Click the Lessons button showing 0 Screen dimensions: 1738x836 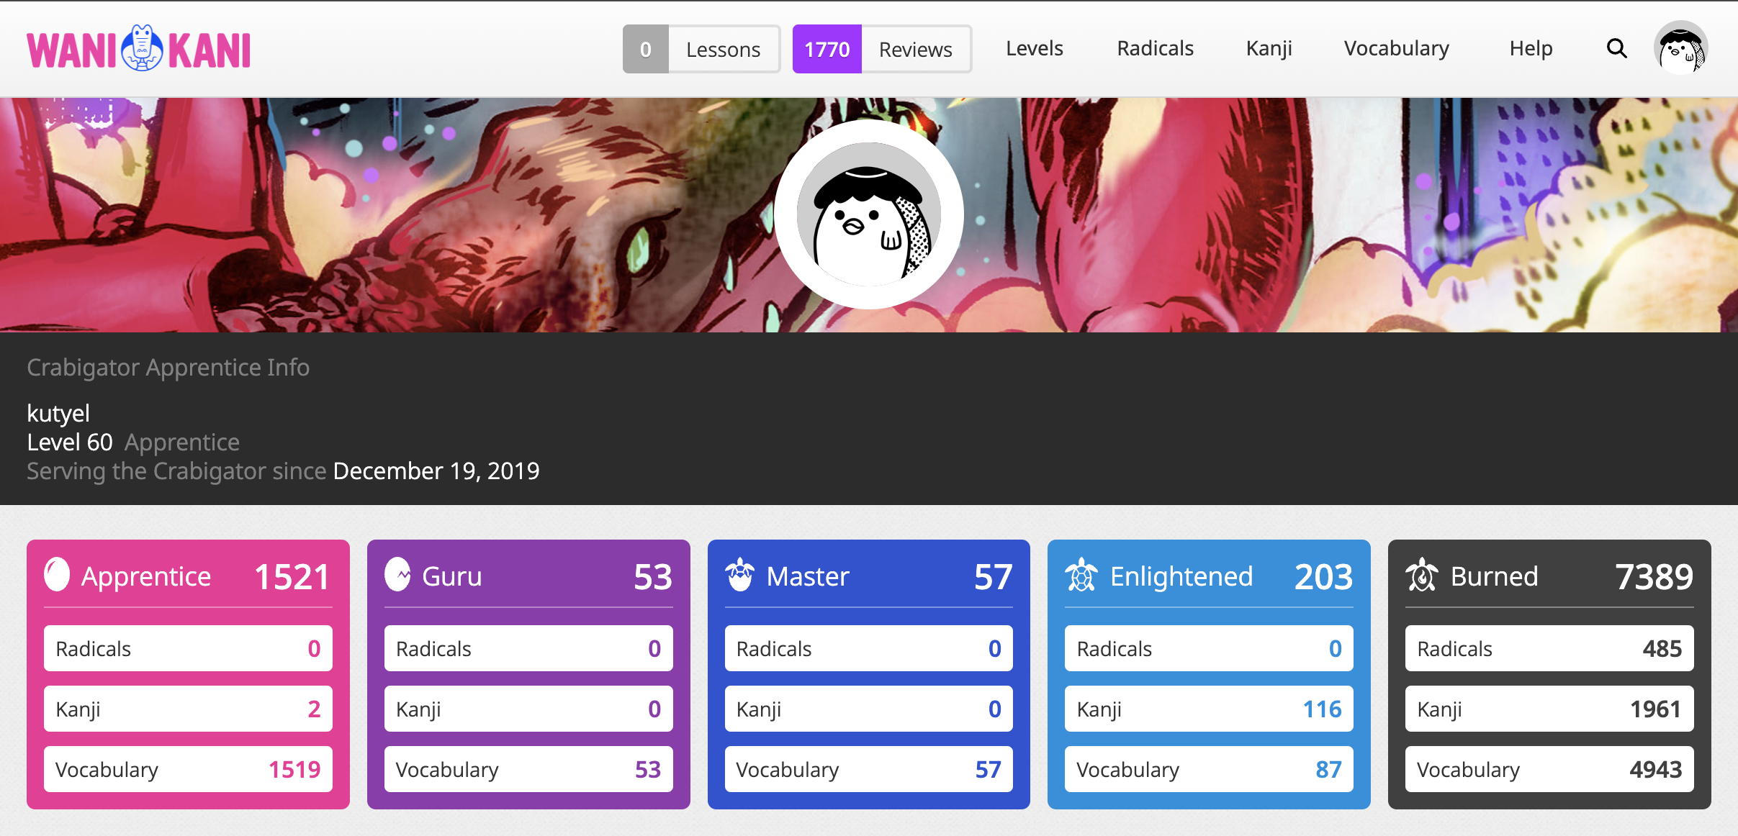click(x=701, y=49)
